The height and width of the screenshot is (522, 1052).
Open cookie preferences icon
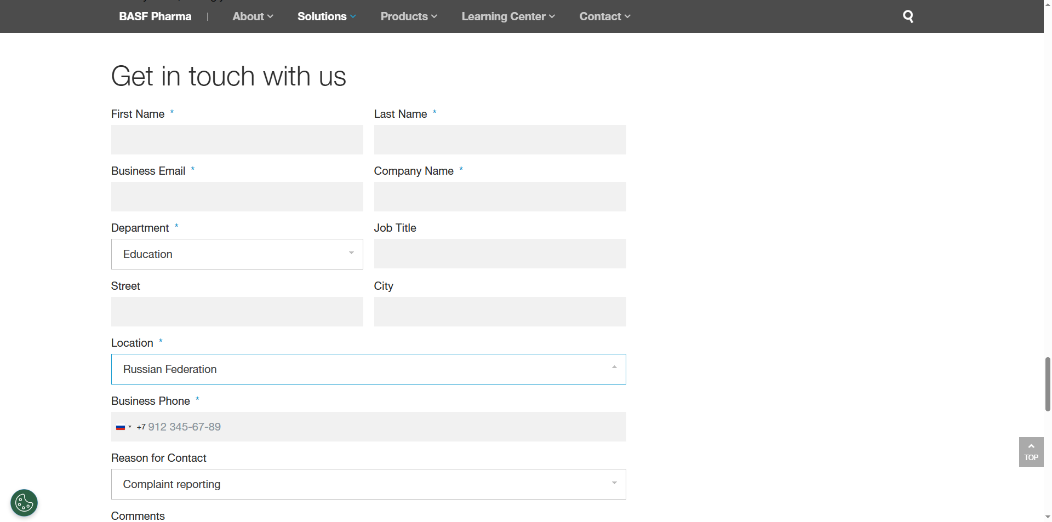(x=24, y=502)
